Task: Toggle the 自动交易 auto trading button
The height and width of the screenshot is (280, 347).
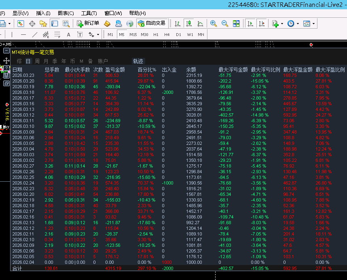Action: (152, 23)
